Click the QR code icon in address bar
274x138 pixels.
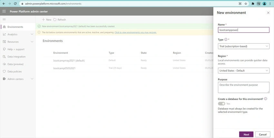click(240, 4)
